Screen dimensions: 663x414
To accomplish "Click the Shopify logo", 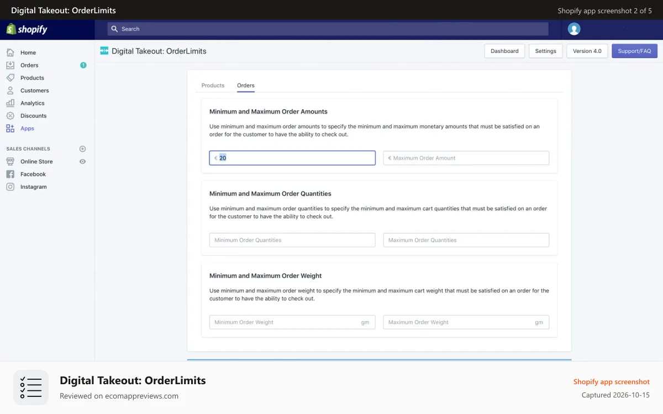I will [x=27, y=29].
